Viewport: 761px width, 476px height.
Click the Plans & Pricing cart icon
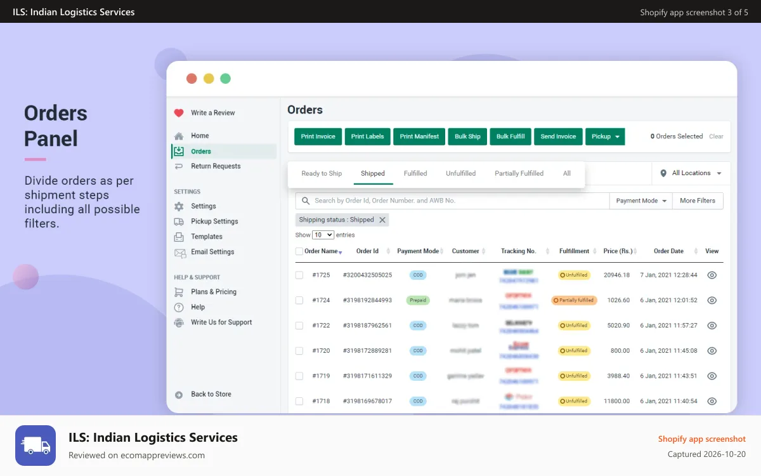tap(179, 292)
